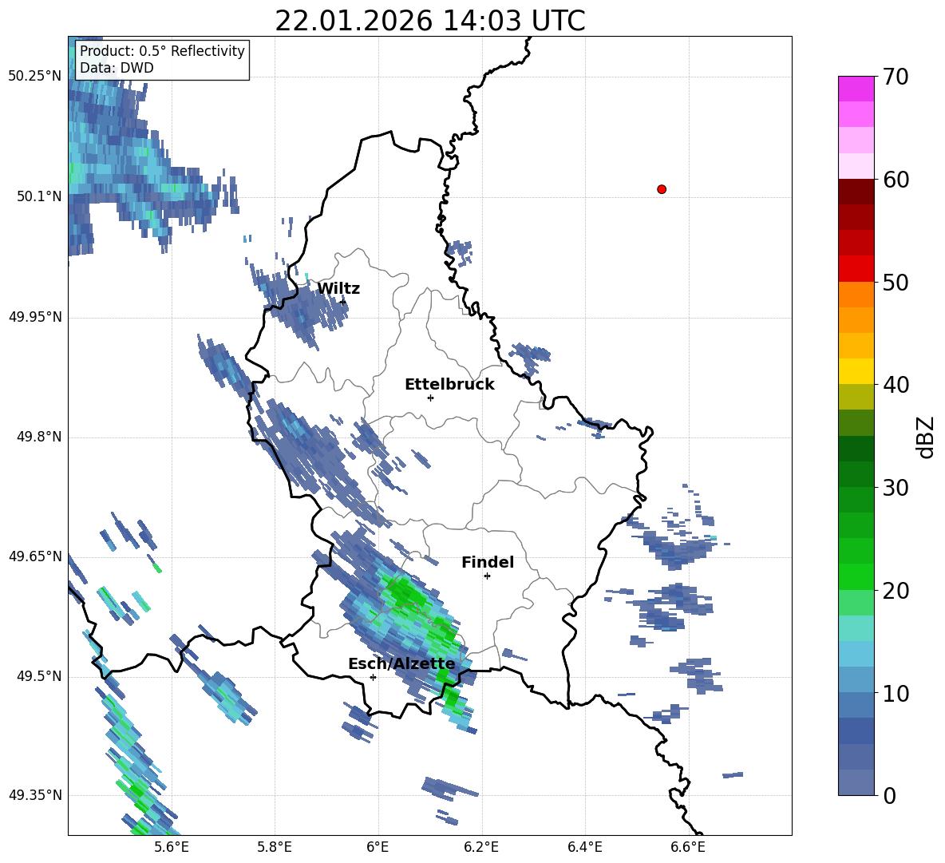This screenshot has width=945, height=863.
Task: Click the 70 value on the colorbar
Action: (x=896, y=77)
